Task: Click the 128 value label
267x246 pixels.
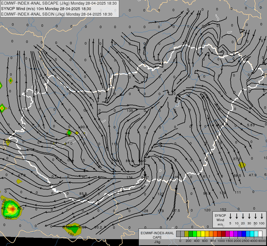Action: tap(145, 211)
